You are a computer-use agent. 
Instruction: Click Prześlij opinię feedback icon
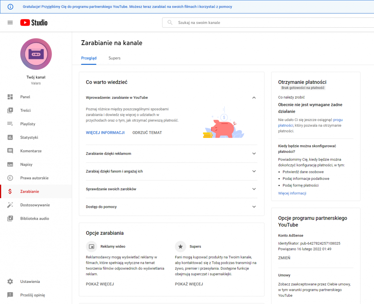point(10,295)
